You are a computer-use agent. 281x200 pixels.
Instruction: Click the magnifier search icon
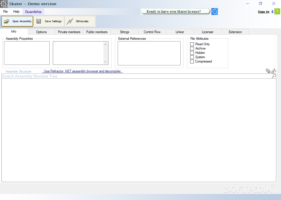pos(274,76)
